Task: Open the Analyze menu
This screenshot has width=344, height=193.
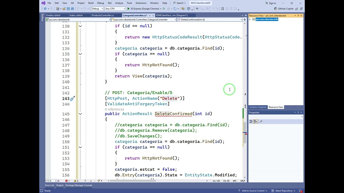Action: [x=119, y=3]
